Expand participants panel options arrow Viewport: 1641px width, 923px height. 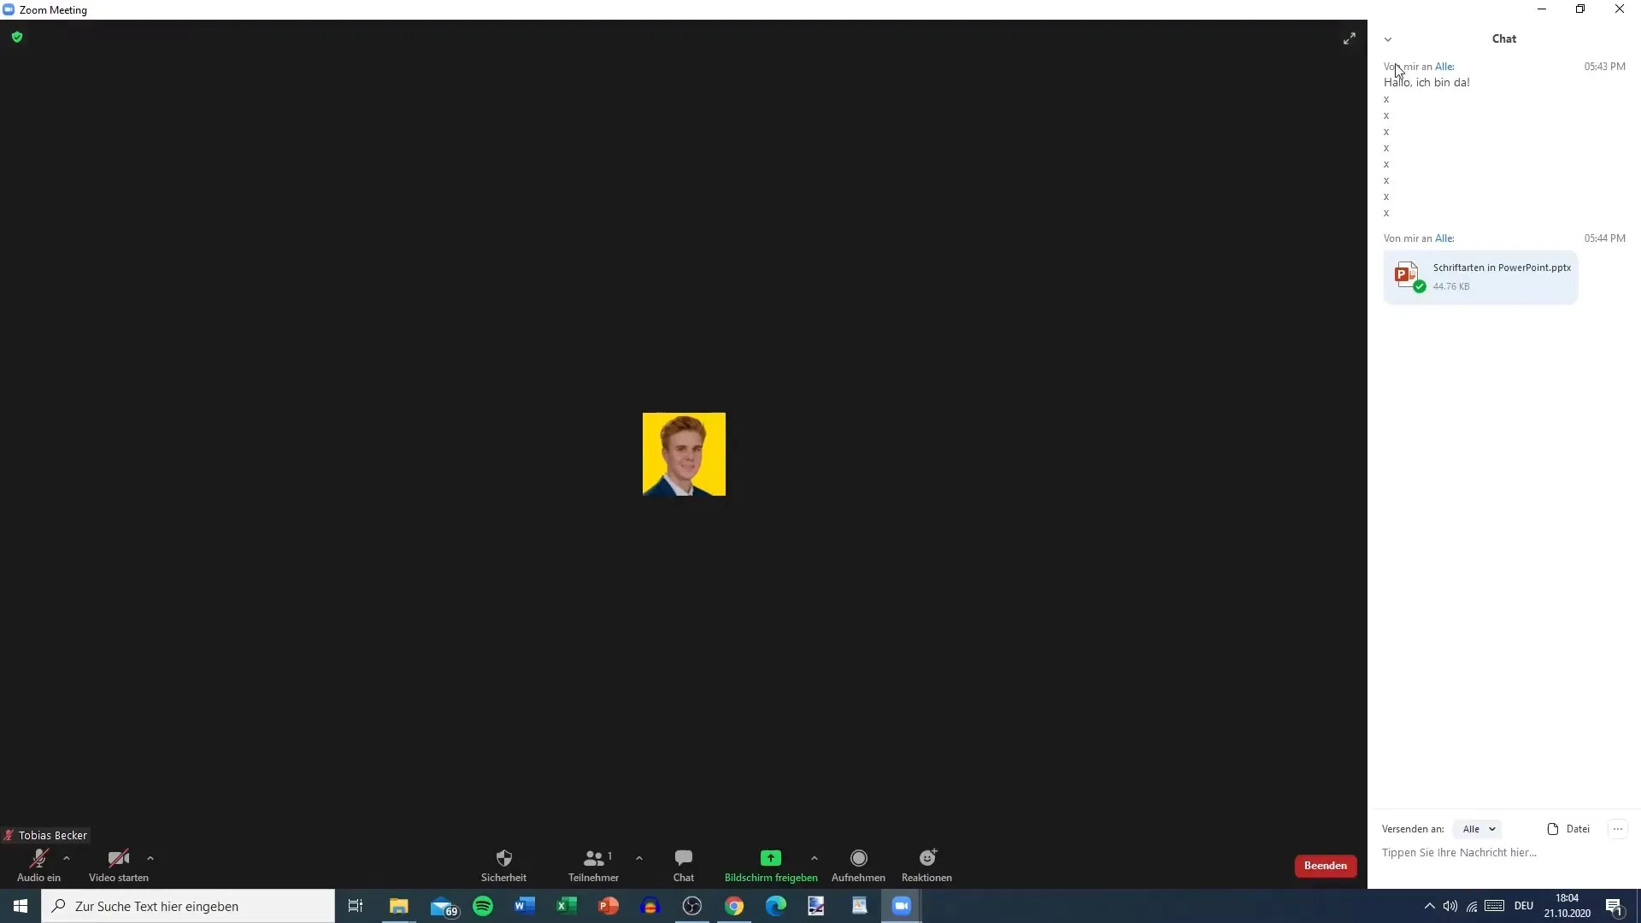(639, 860)
